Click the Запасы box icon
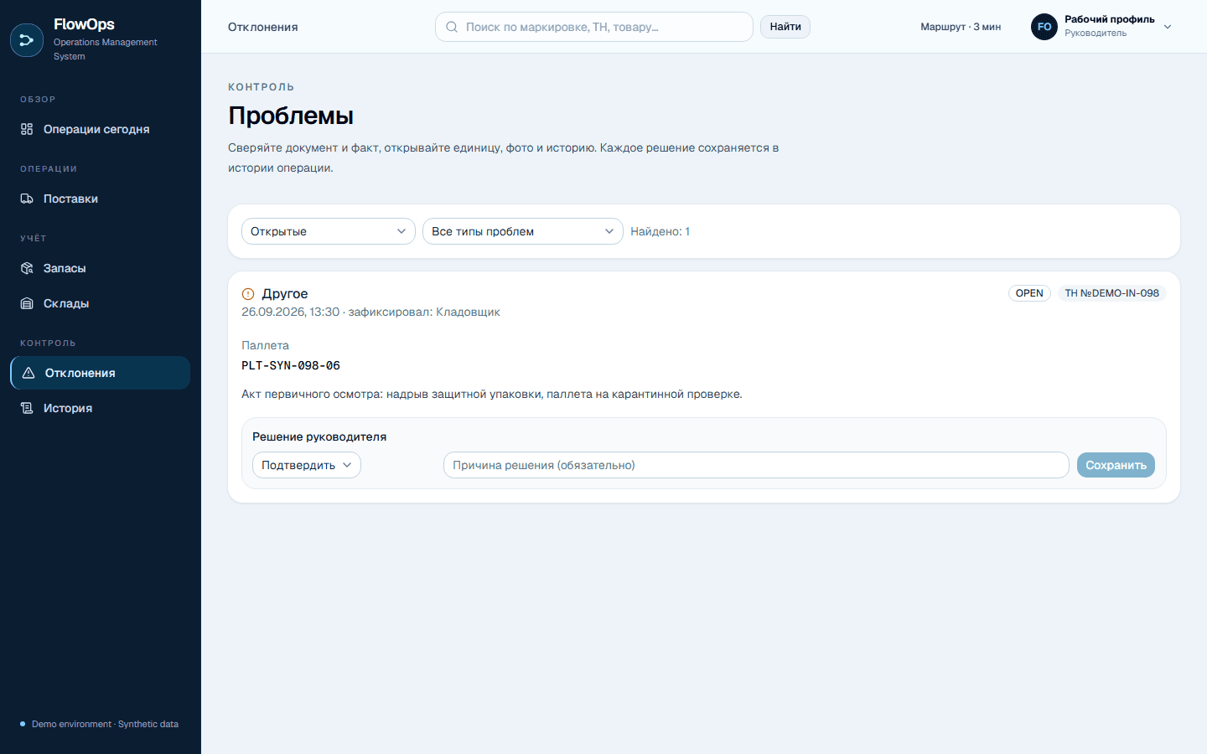 (27, 268)
